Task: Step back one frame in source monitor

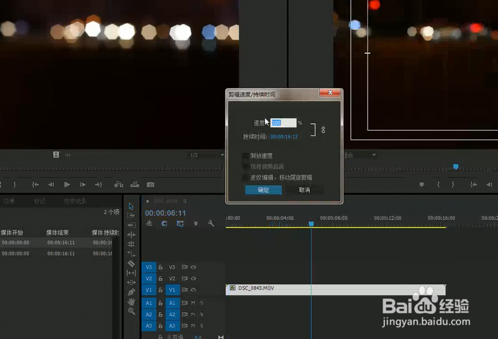Action: pyautogui.click(x=51, y=184)
